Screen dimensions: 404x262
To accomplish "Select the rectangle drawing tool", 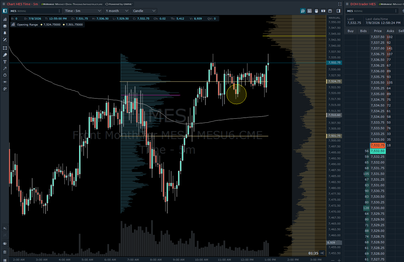I will (5, 48).
